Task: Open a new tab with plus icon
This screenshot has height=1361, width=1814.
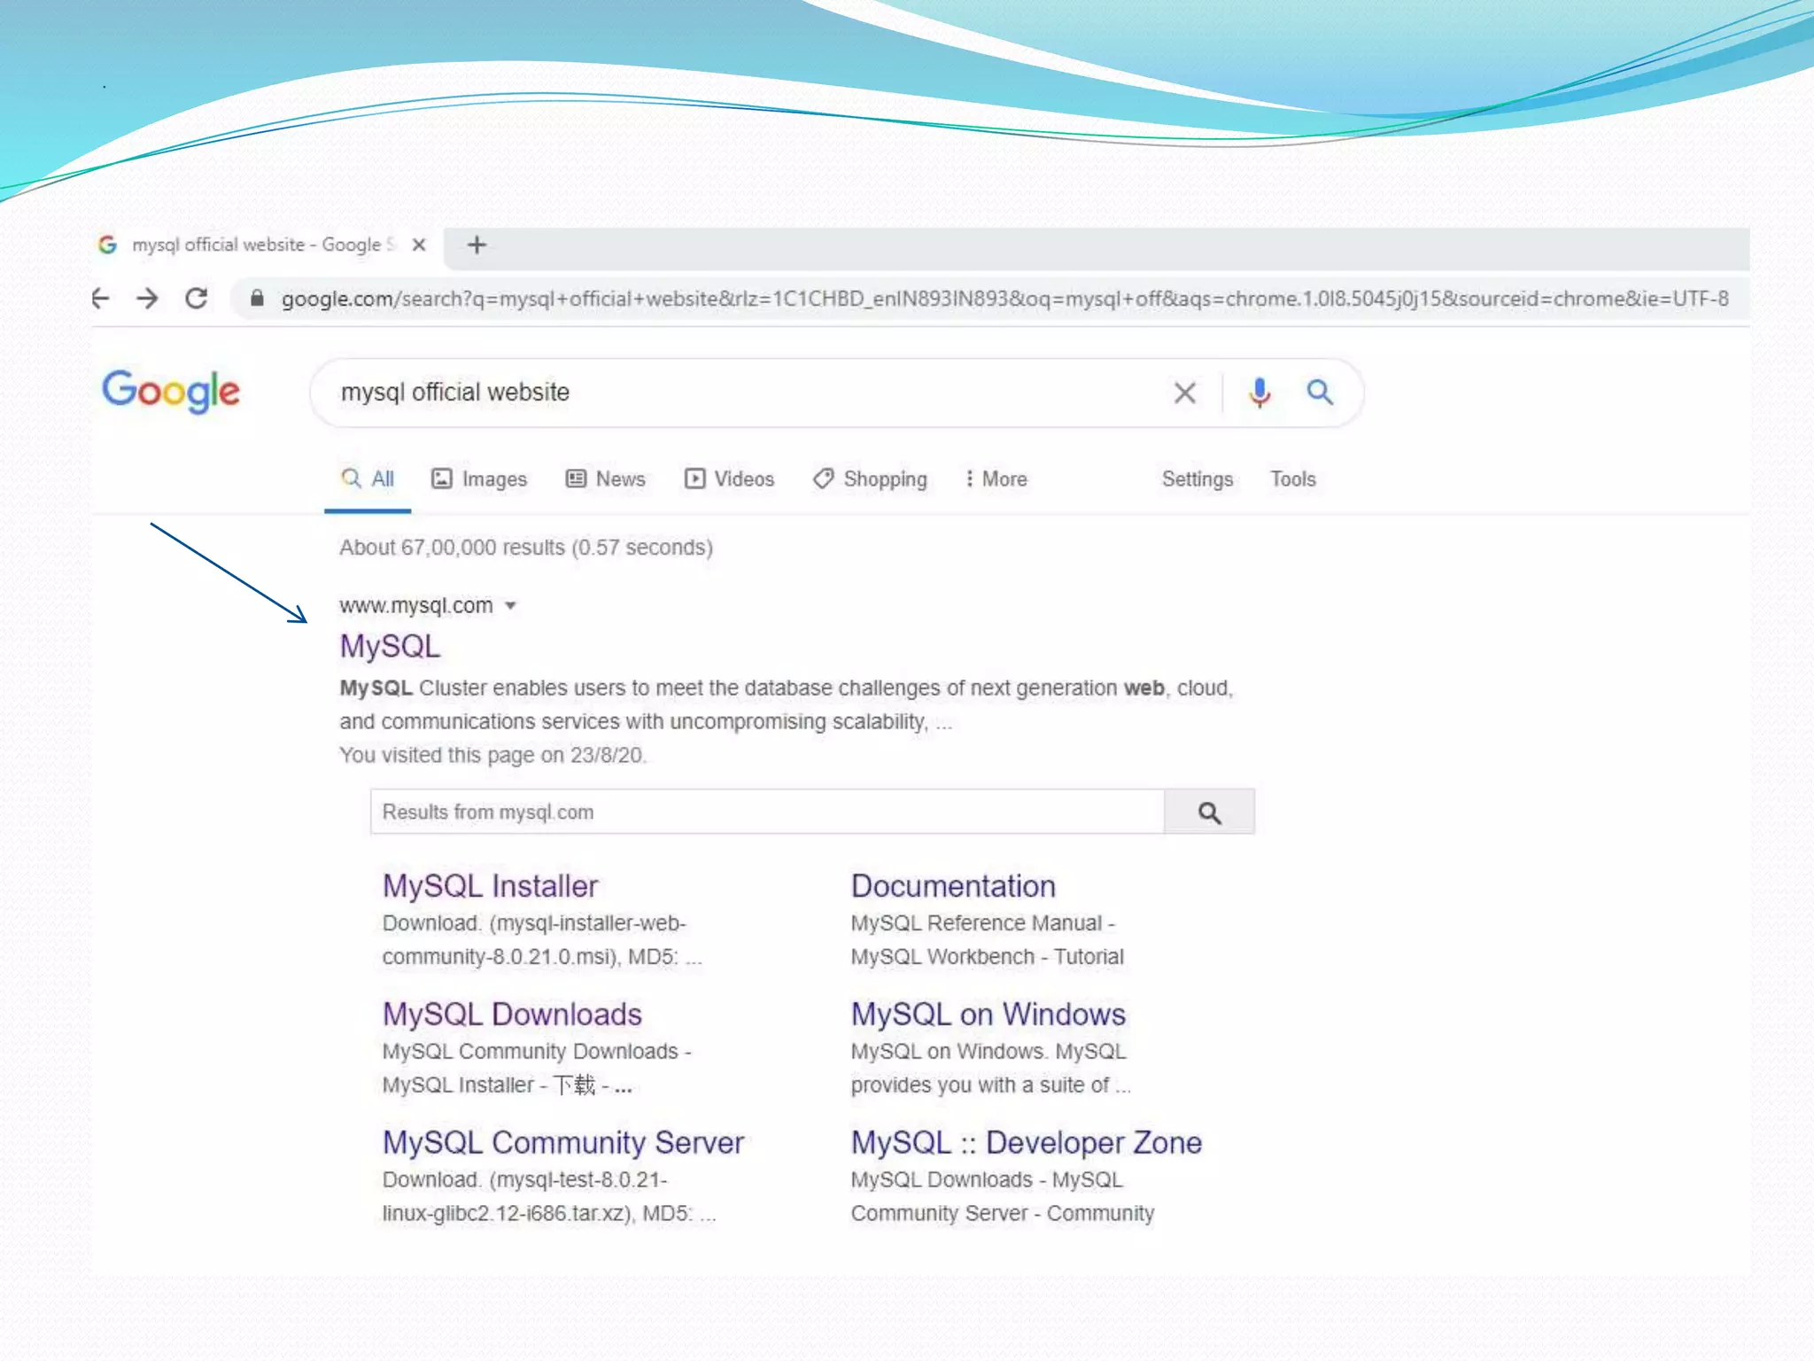Action: (x=477, y=245)
